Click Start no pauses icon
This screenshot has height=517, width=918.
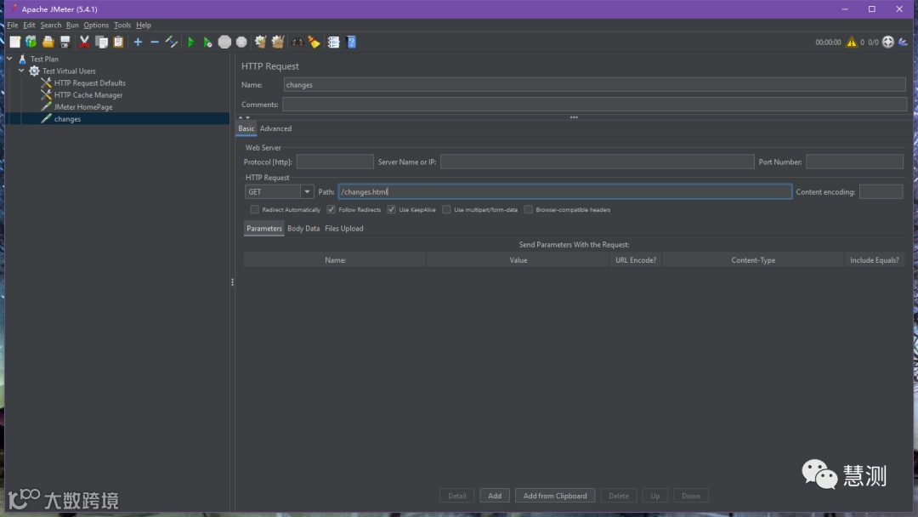[207, 43]
